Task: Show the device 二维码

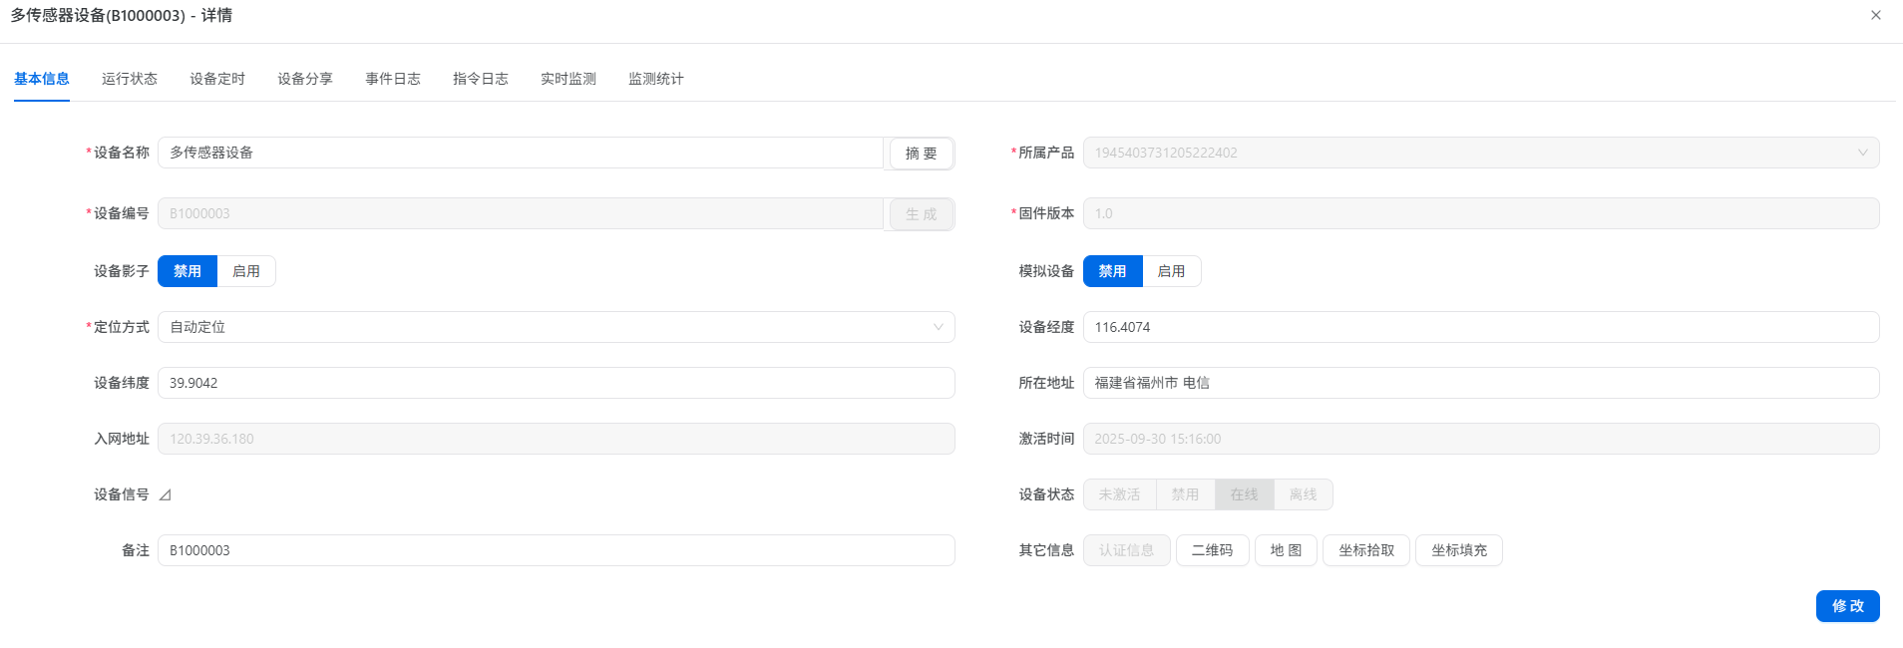Action: click(1212, 550)
